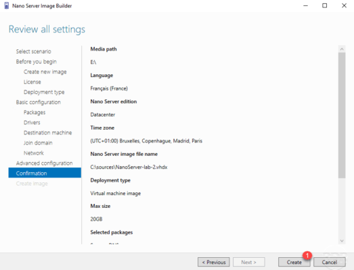Click the Create button
The height and width of the screenshot is (270, 354).
(x=294, y=262)
